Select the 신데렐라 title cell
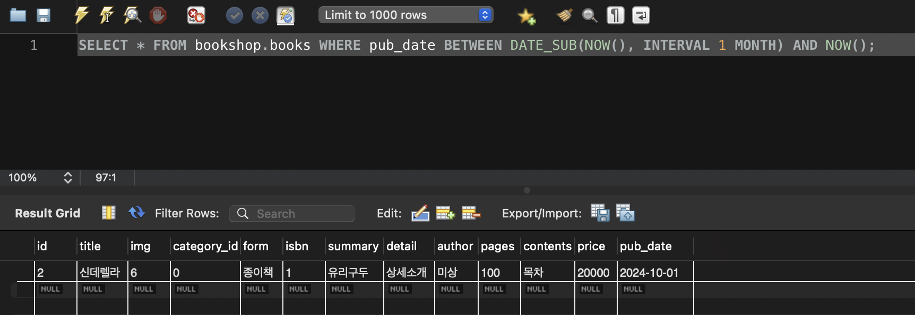The width and height of the screenshot is (915, 315). point(102,272)
